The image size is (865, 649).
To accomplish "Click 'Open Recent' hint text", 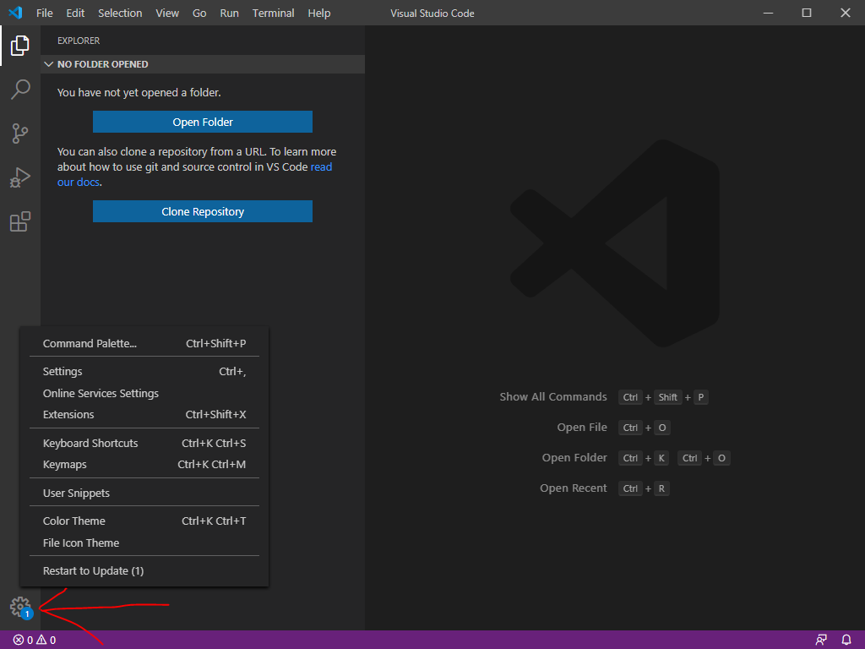I will (574, 488).
